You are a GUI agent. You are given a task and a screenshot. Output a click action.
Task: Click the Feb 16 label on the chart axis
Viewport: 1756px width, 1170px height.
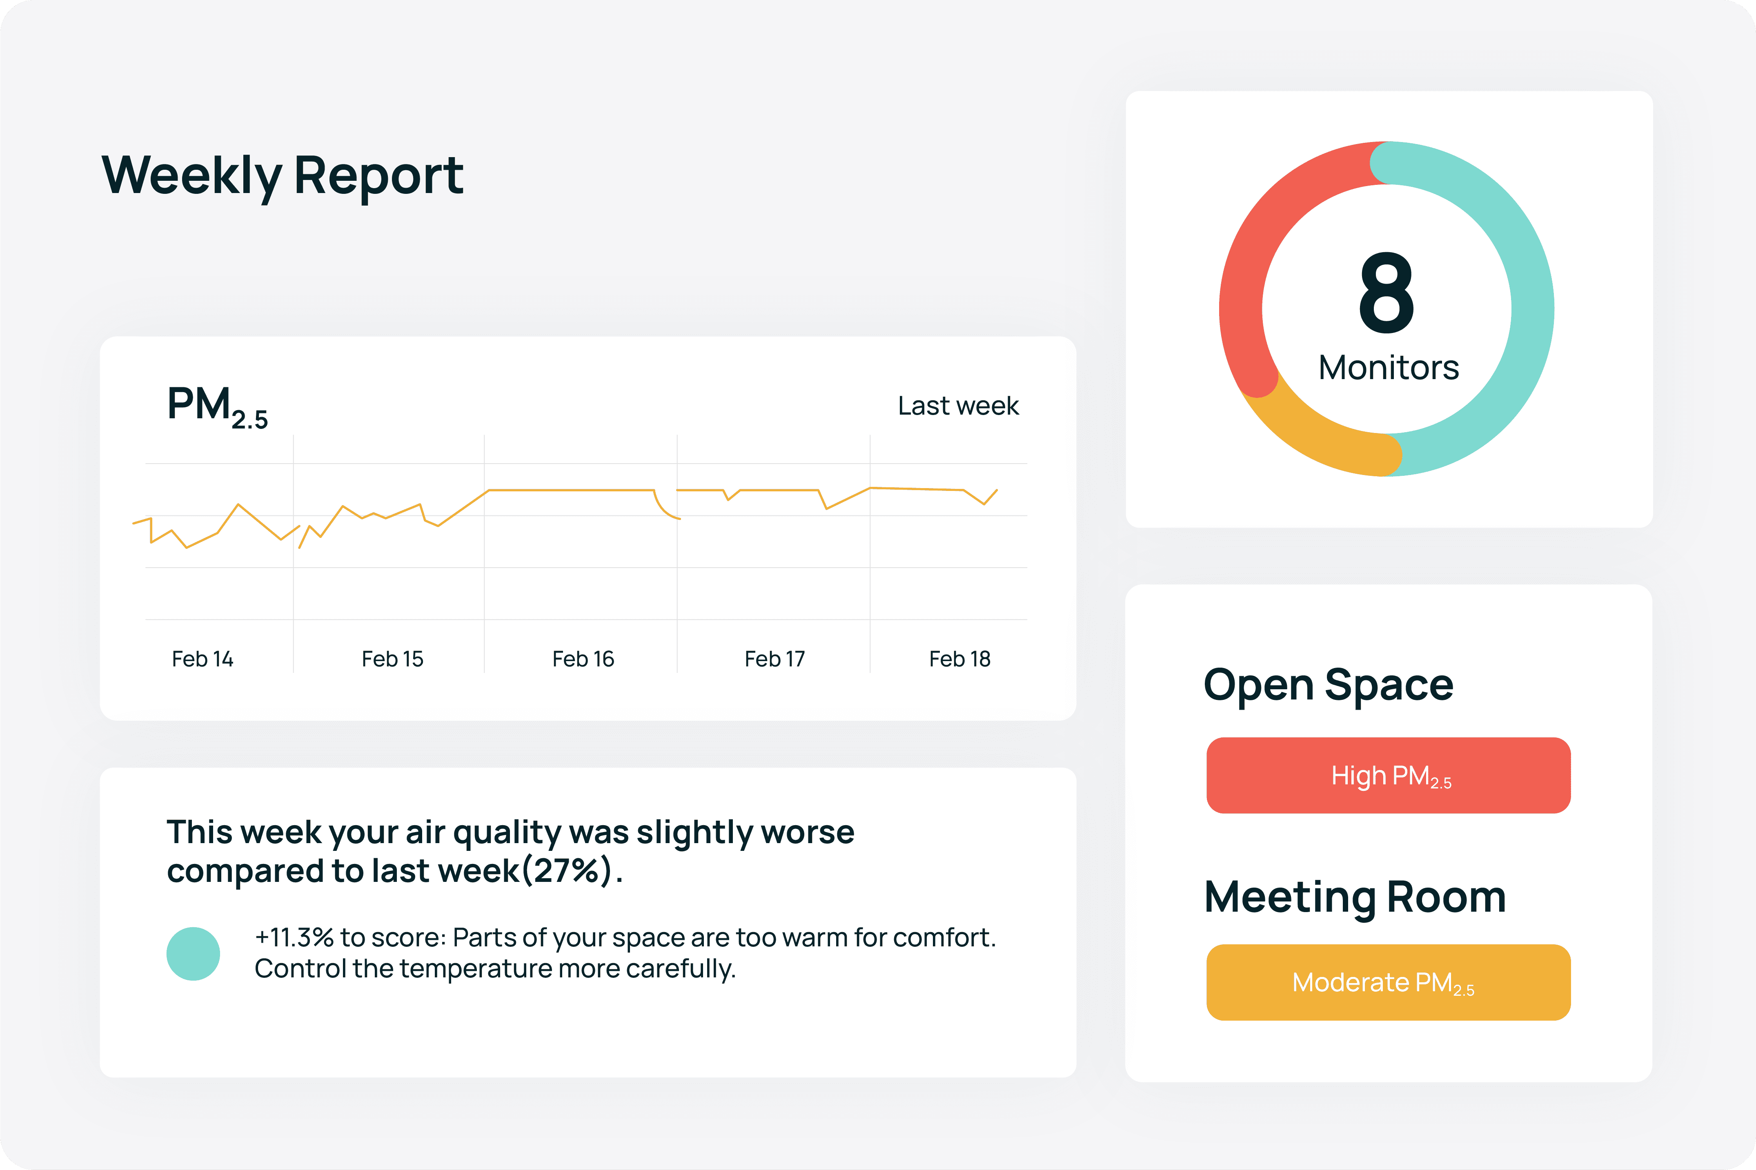tap(583, 658)
